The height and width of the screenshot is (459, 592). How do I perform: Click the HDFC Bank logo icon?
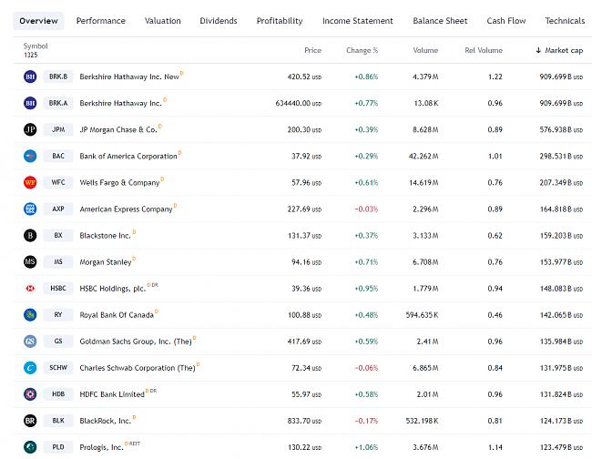point(30,394)
